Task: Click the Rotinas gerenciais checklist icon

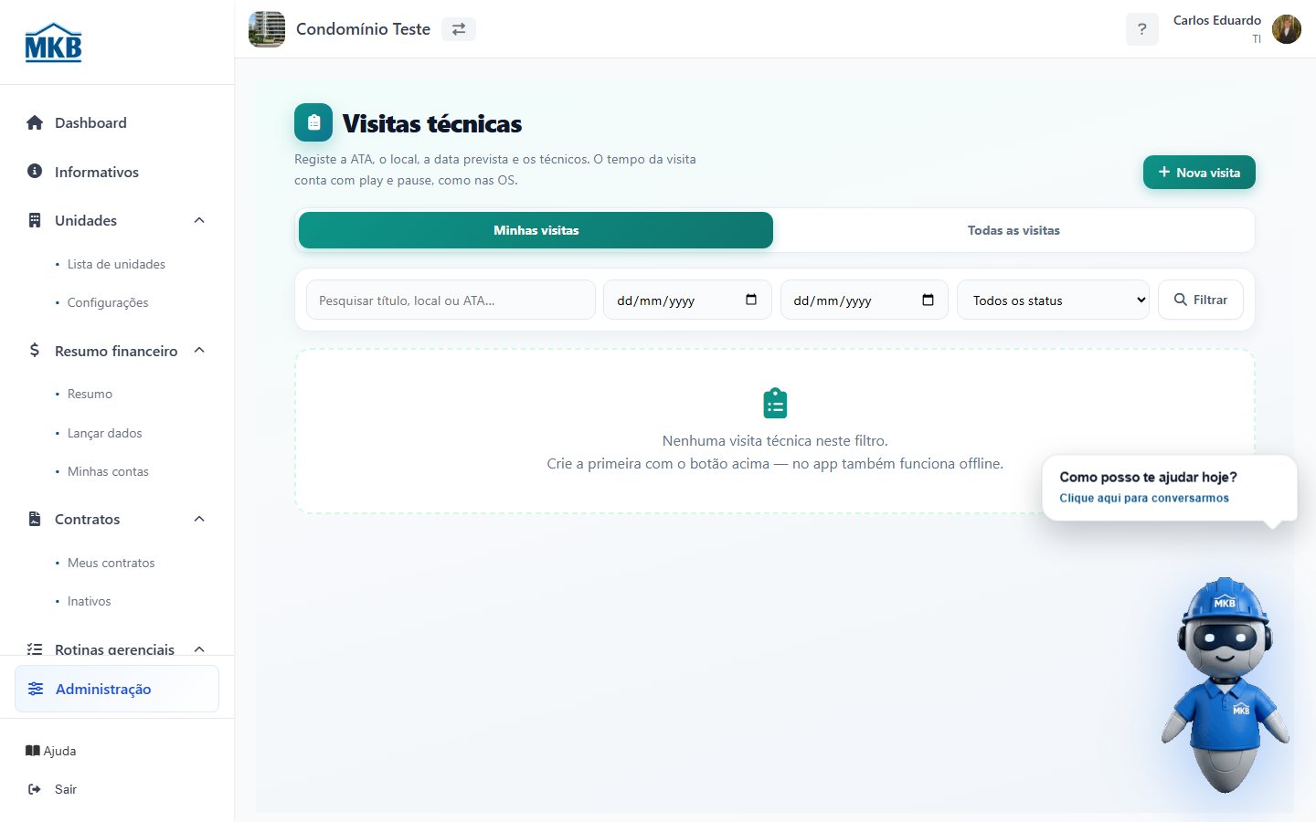Action: click(35, 649)
